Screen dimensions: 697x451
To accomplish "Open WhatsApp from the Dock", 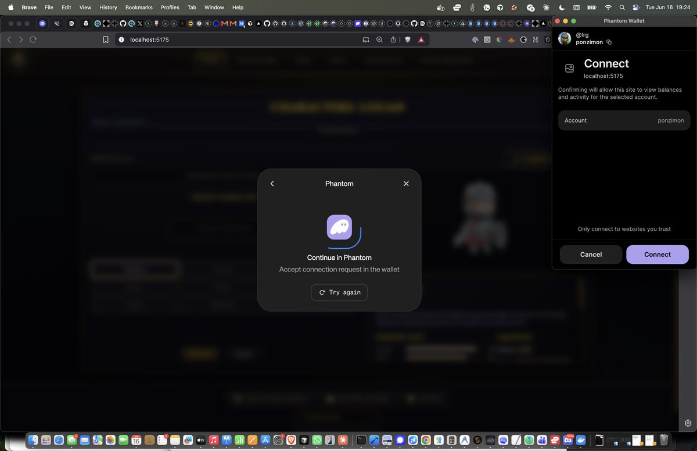I will pos(317,441).
